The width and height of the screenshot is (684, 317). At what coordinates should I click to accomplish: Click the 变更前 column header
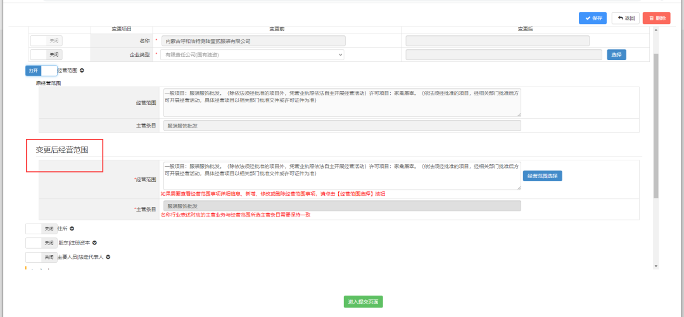click(x=277, y=29)
